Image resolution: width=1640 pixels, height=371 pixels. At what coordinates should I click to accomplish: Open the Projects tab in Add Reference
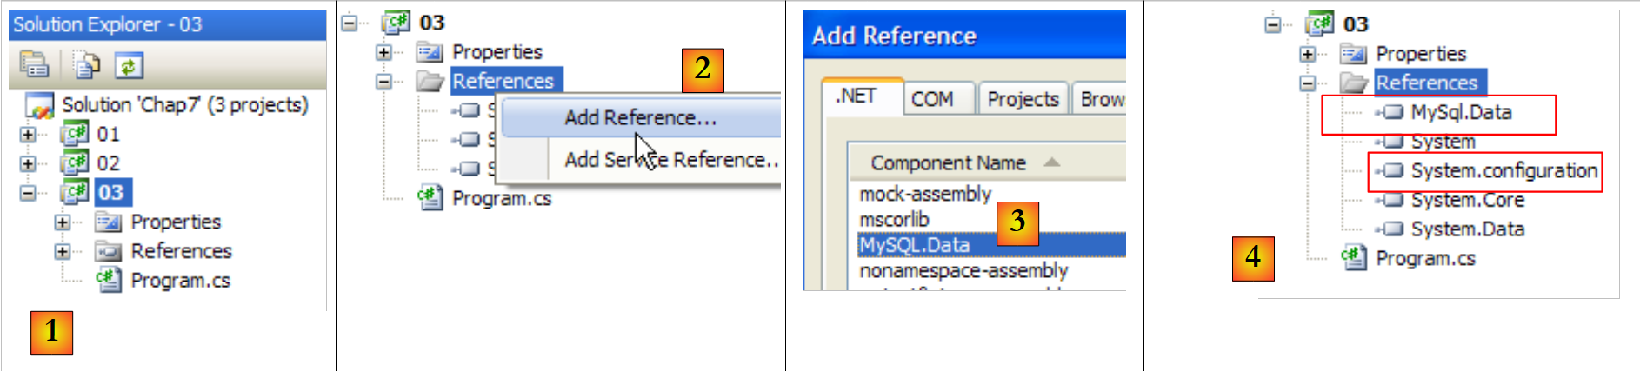point(1023,99)
